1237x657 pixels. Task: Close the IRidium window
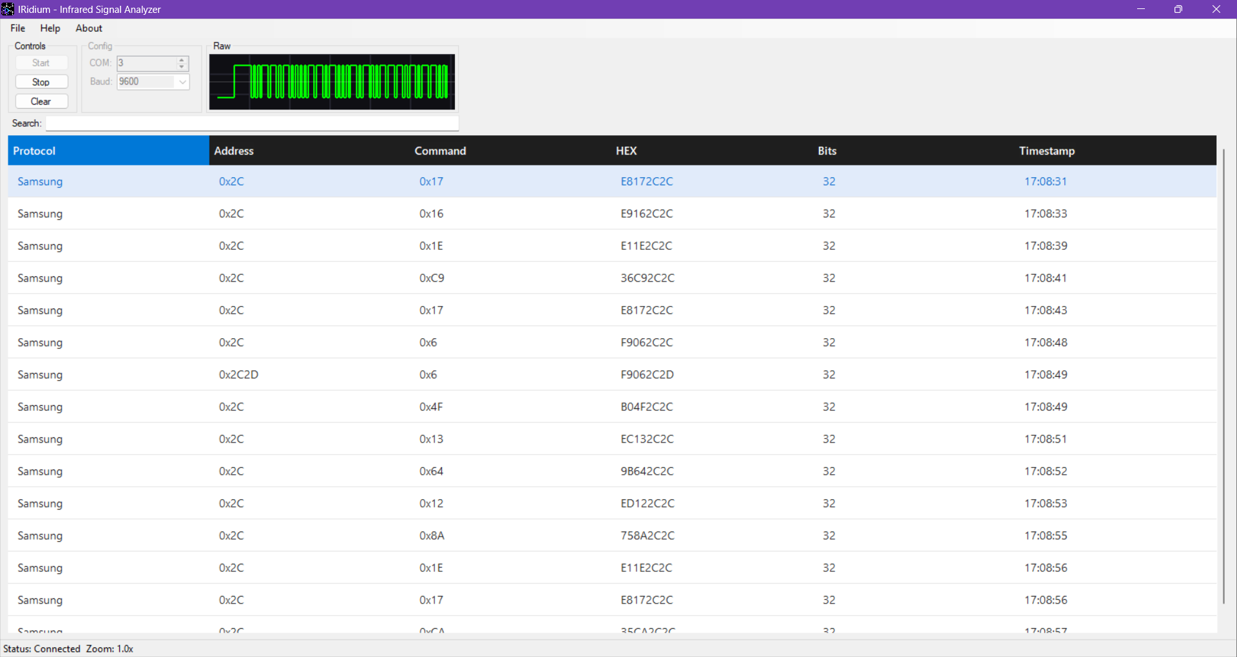(1216, 9)
